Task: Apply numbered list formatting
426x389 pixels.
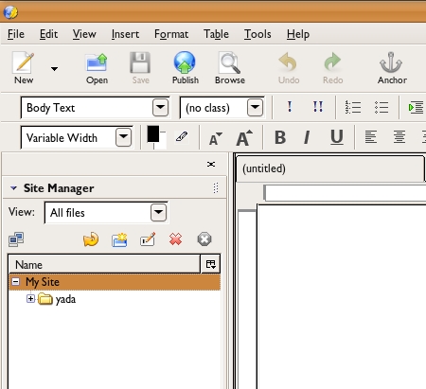Action: pyautogui.click(x=353, y=107)
